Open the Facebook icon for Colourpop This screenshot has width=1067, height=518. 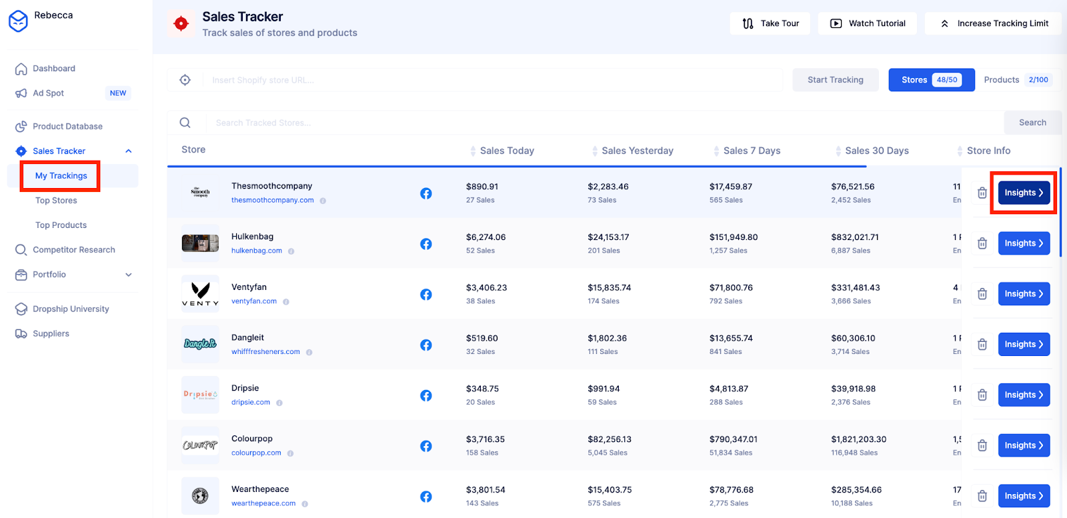pyautogui.click(x=426, y=446)
